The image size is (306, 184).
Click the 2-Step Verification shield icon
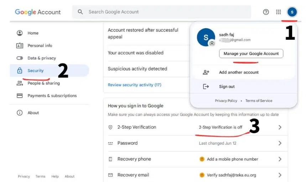pos(110,127)
